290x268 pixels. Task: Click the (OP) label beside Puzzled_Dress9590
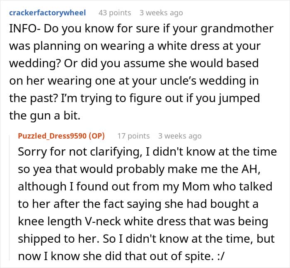coord(96,136)
